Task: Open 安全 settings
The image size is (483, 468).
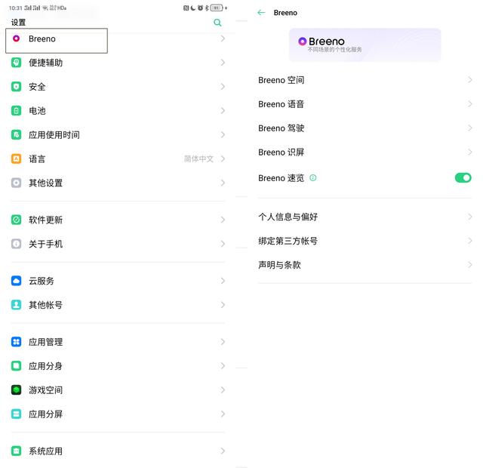Action: pyautogui.click(x=118, y=87)
